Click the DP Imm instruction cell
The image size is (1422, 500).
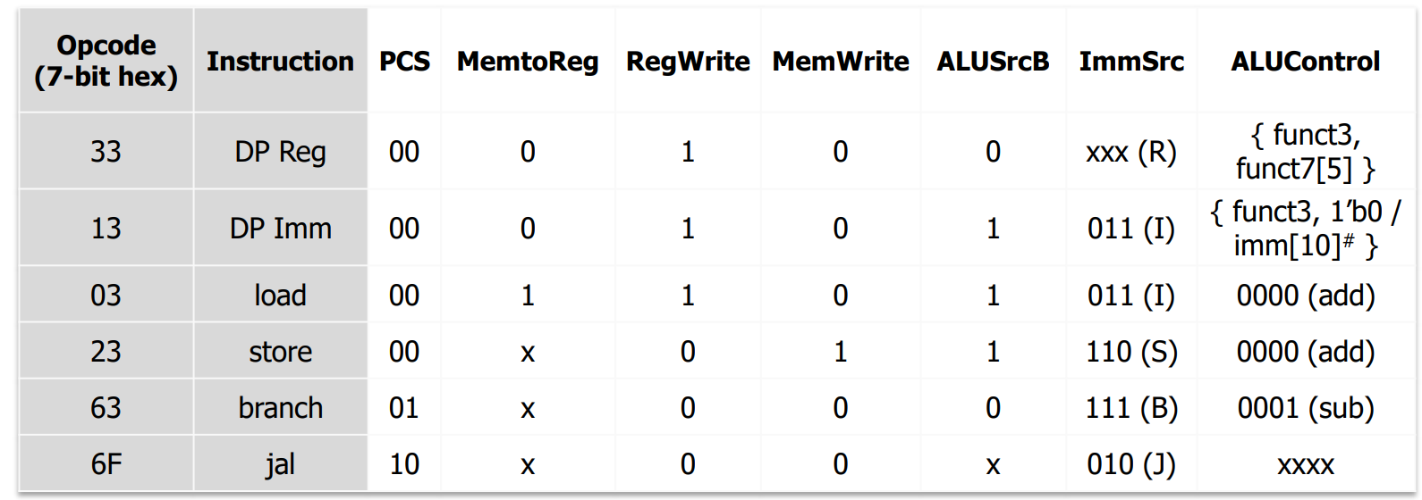[280, 229]
